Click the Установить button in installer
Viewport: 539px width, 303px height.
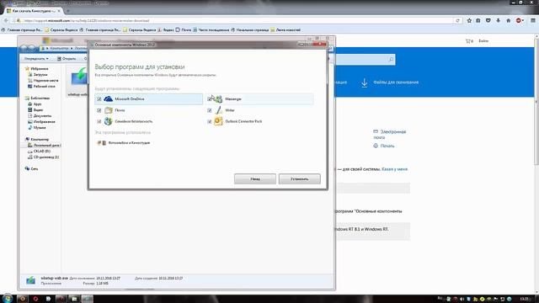click(300, 179)
